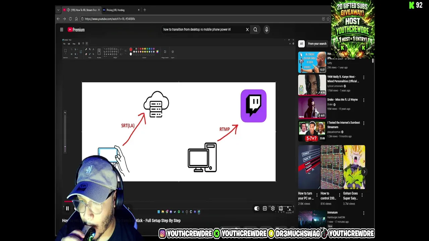Switch the player to theater mode
This screenshot has width=429, height=241.
[x=281, y=209]
